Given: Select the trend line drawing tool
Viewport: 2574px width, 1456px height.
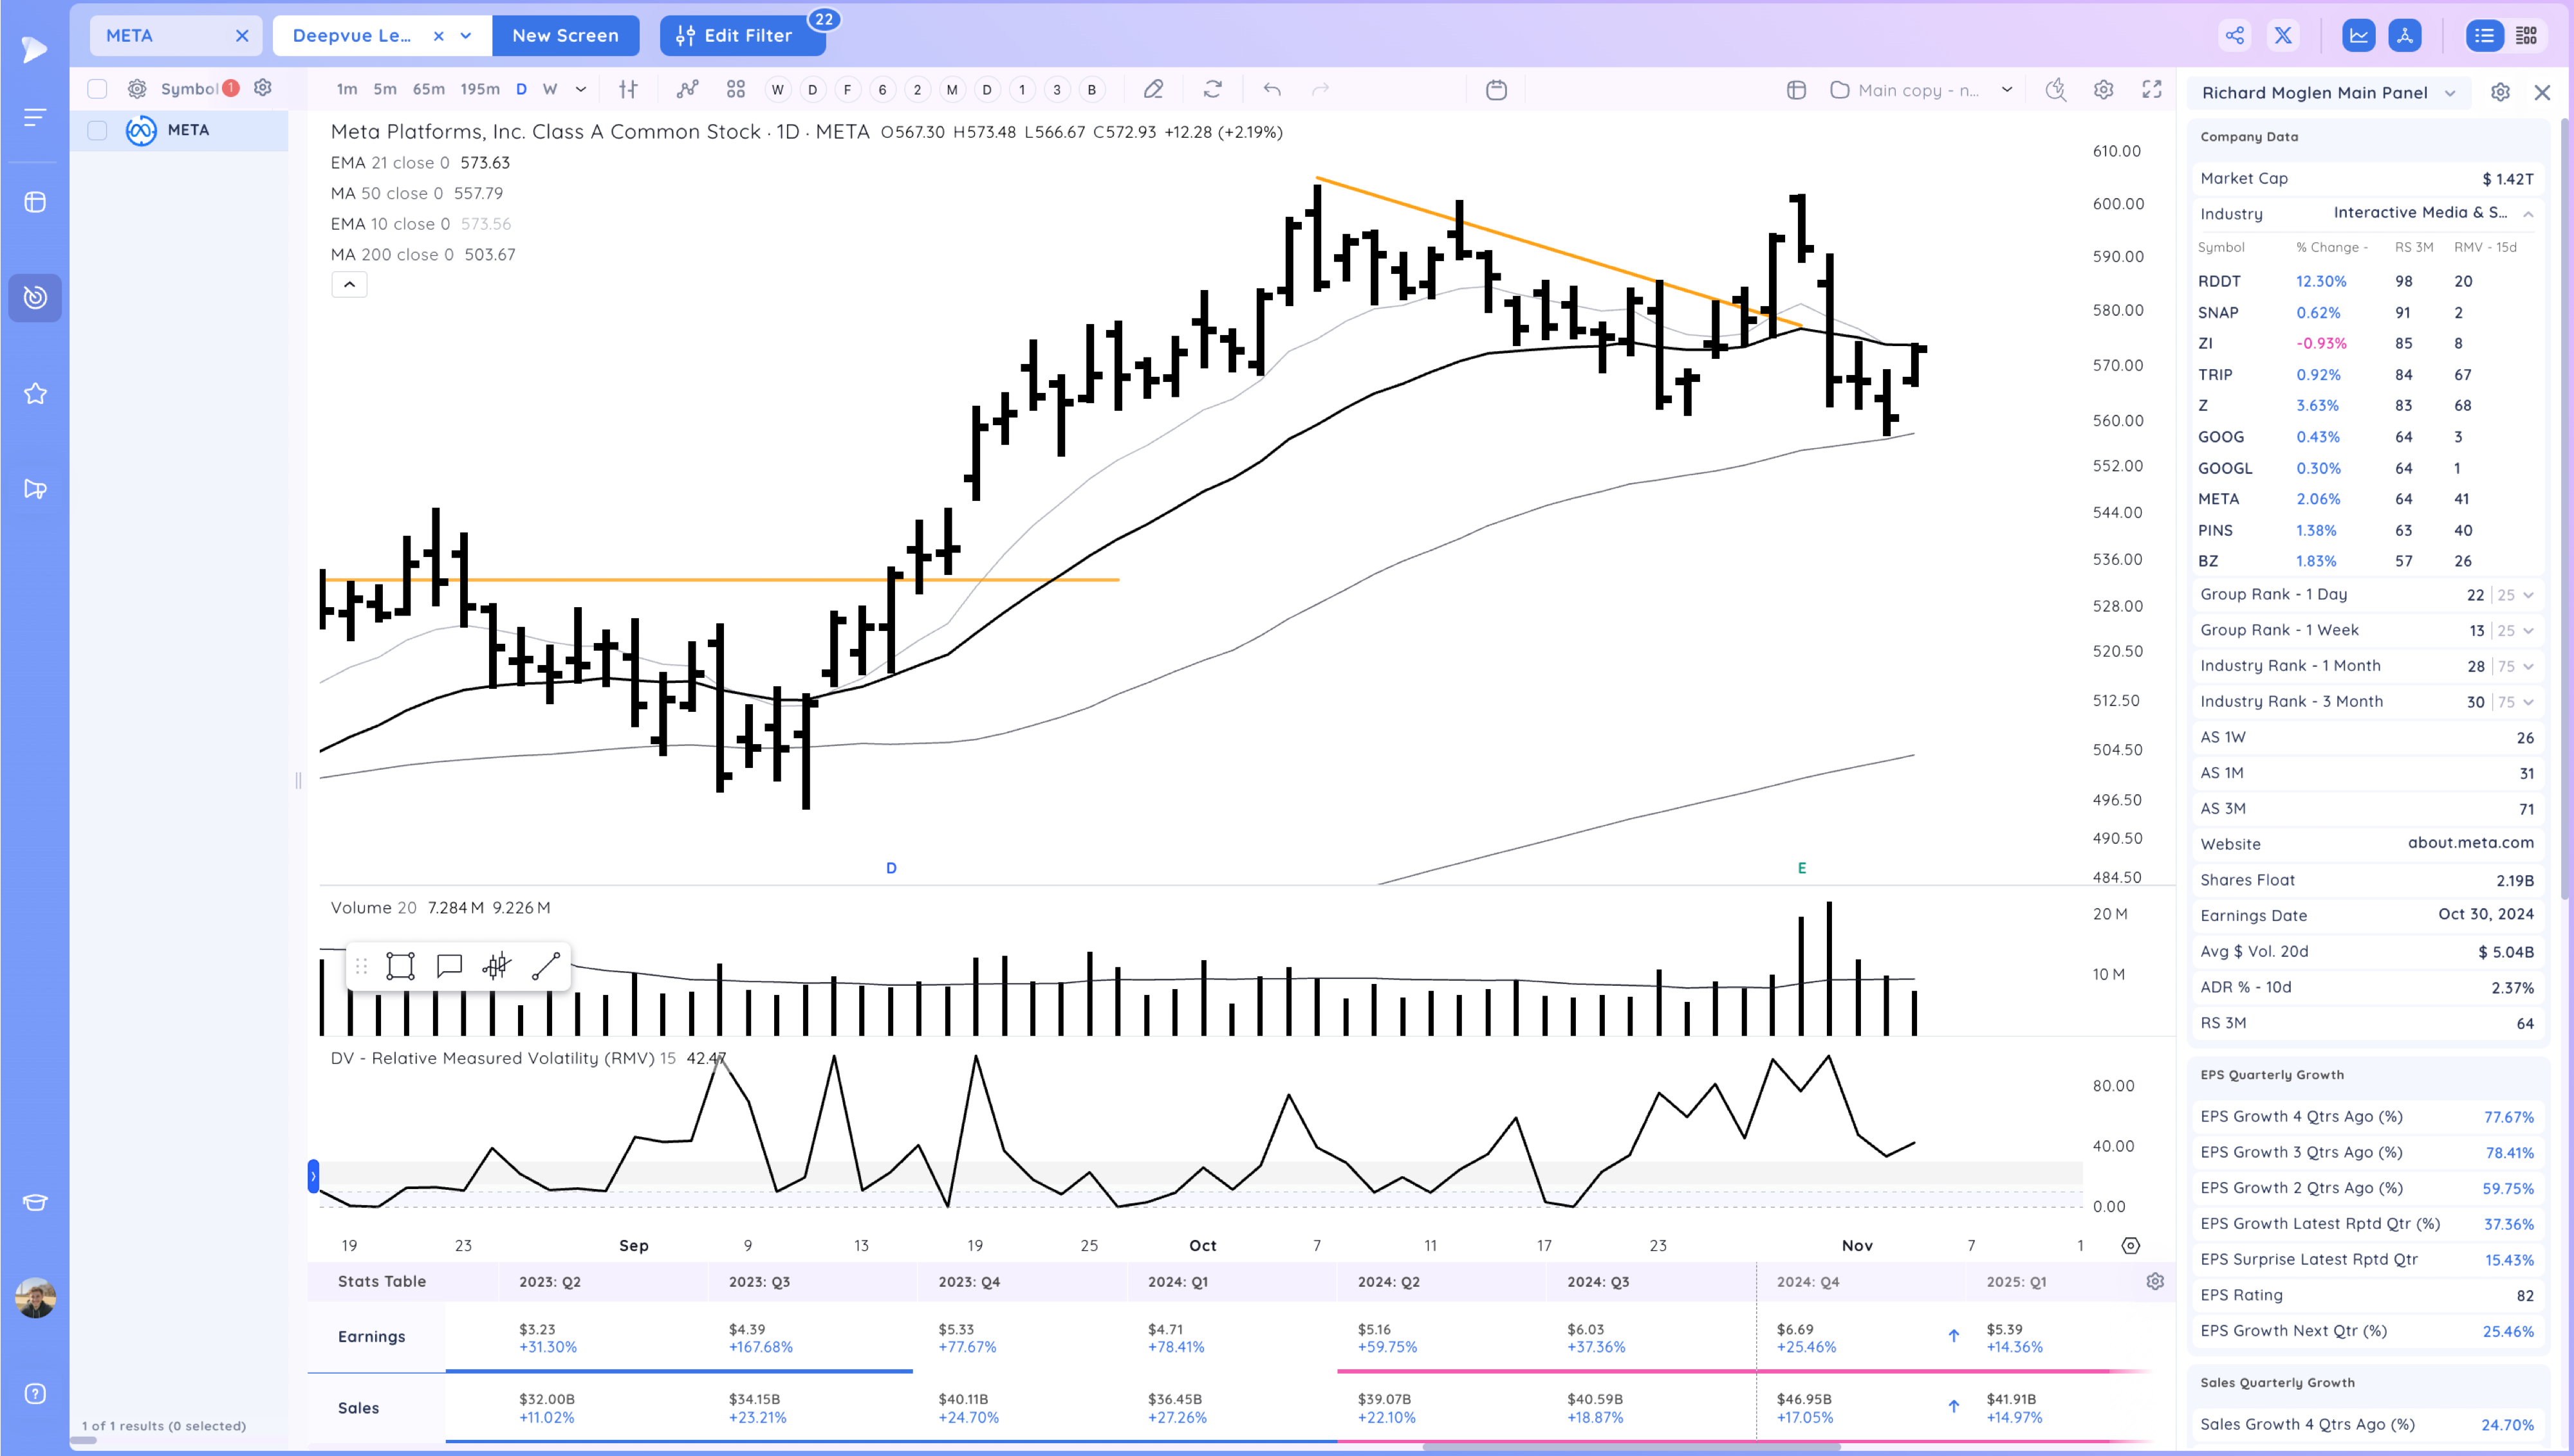Looking at the screenshot, I should tap(545, 966).
